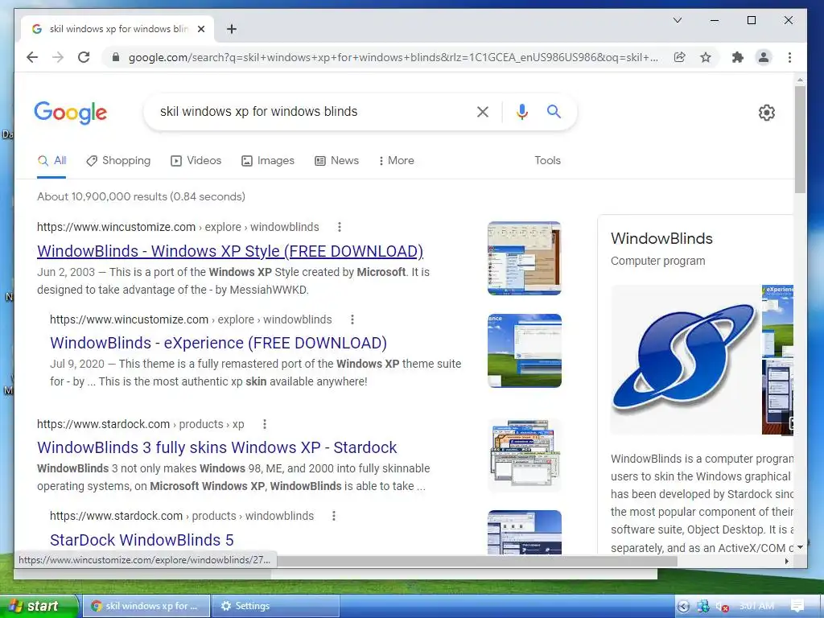
Task: Click the muted volume tray icon
Action: [x=722, y=607]
